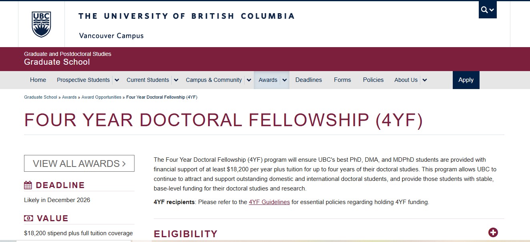Expand Campus & Community dropdown arrow
Image resolution: width=530 pixels, height=242 pixels.
(249, 80)
